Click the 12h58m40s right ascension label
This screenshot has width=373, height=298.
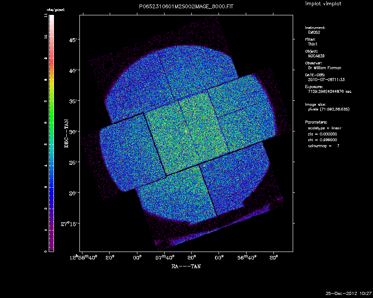[x=83, y=257]
